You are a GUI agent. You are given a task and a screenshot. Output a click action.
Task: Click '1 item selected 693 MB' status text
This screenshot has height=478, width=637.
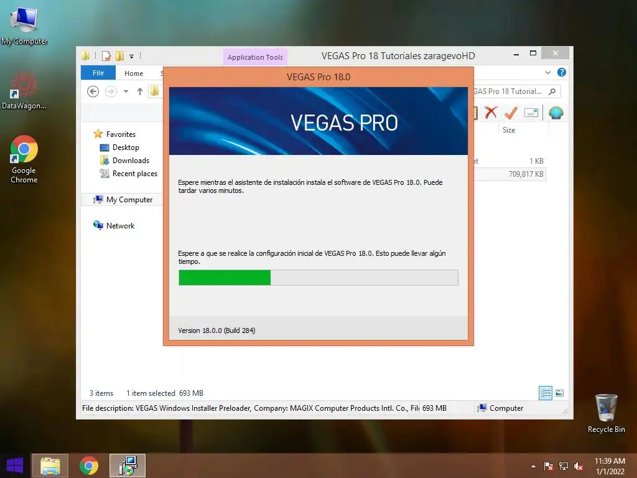tap(164, 393)
